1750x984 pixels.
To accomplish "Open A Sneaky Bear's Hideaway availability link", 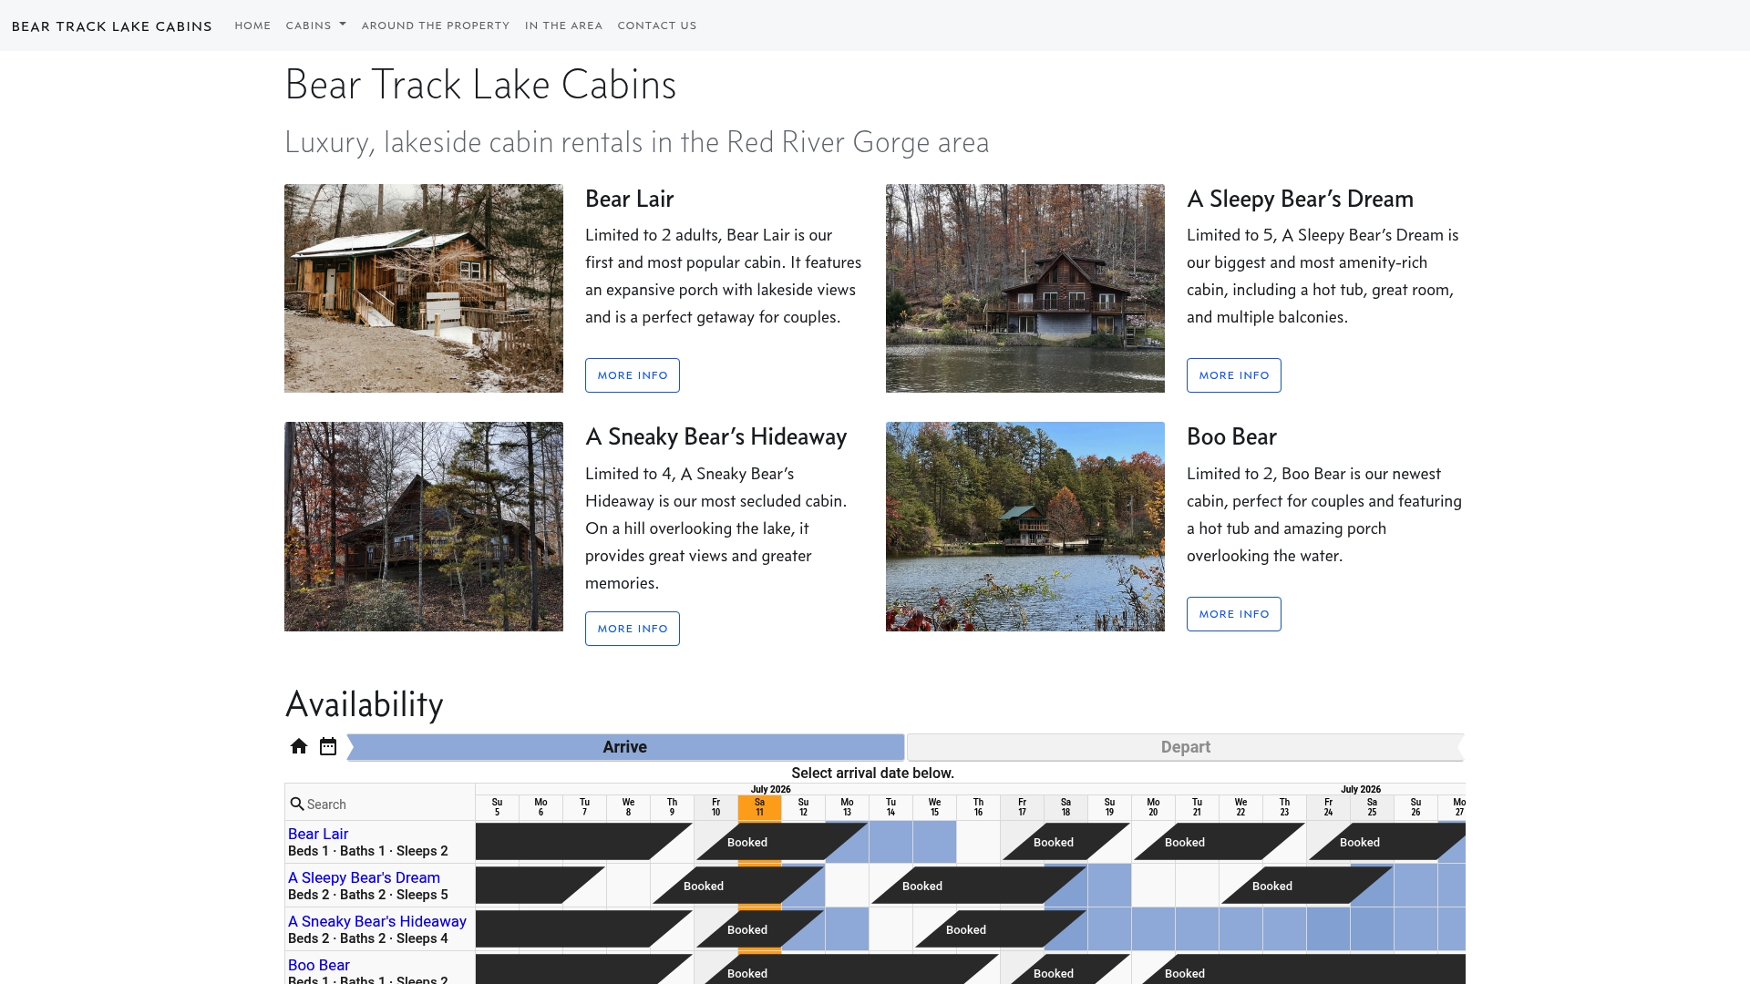I will 377,921.
